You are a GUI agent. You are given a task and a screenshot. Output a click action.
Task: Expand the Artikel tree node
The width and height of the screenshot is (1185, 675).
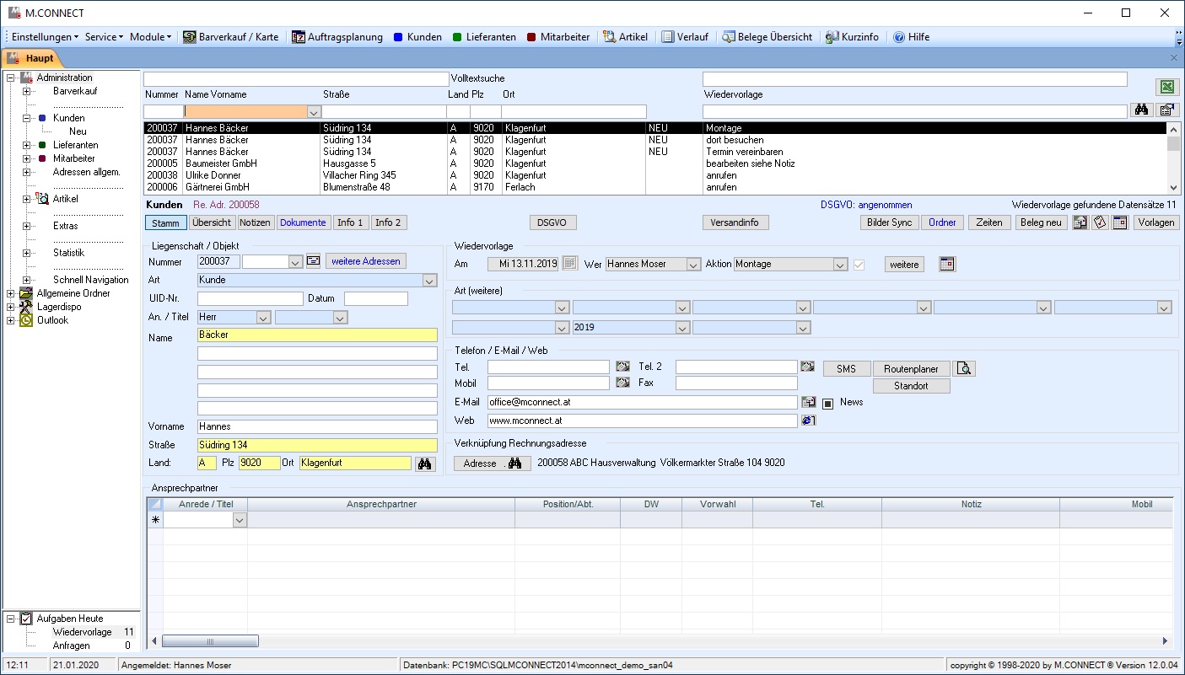(27, 200)
